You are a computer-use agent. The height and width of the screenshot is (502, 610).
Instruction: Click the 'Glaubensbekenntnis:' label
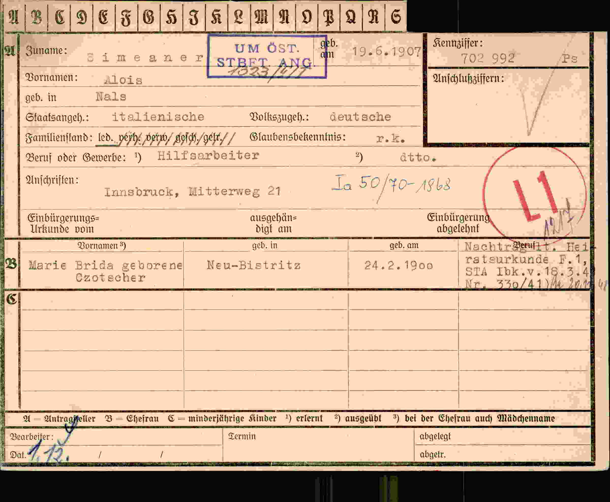[x=298, y=137]
